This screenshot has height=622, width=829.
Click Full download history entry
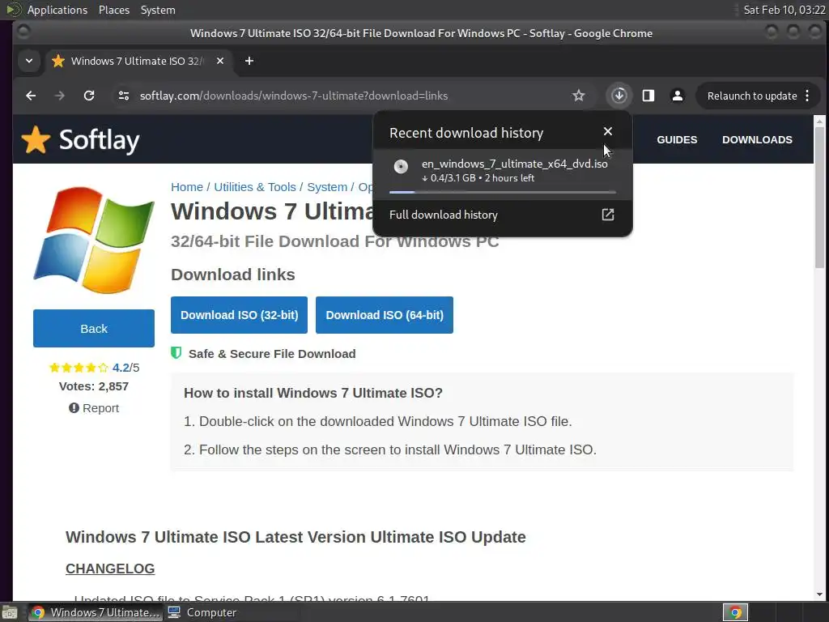click(x=502, y=215)
